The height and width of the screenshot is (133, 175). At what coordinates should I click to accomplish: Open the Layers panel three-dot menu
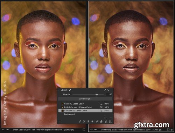click(x=111, y=90)
